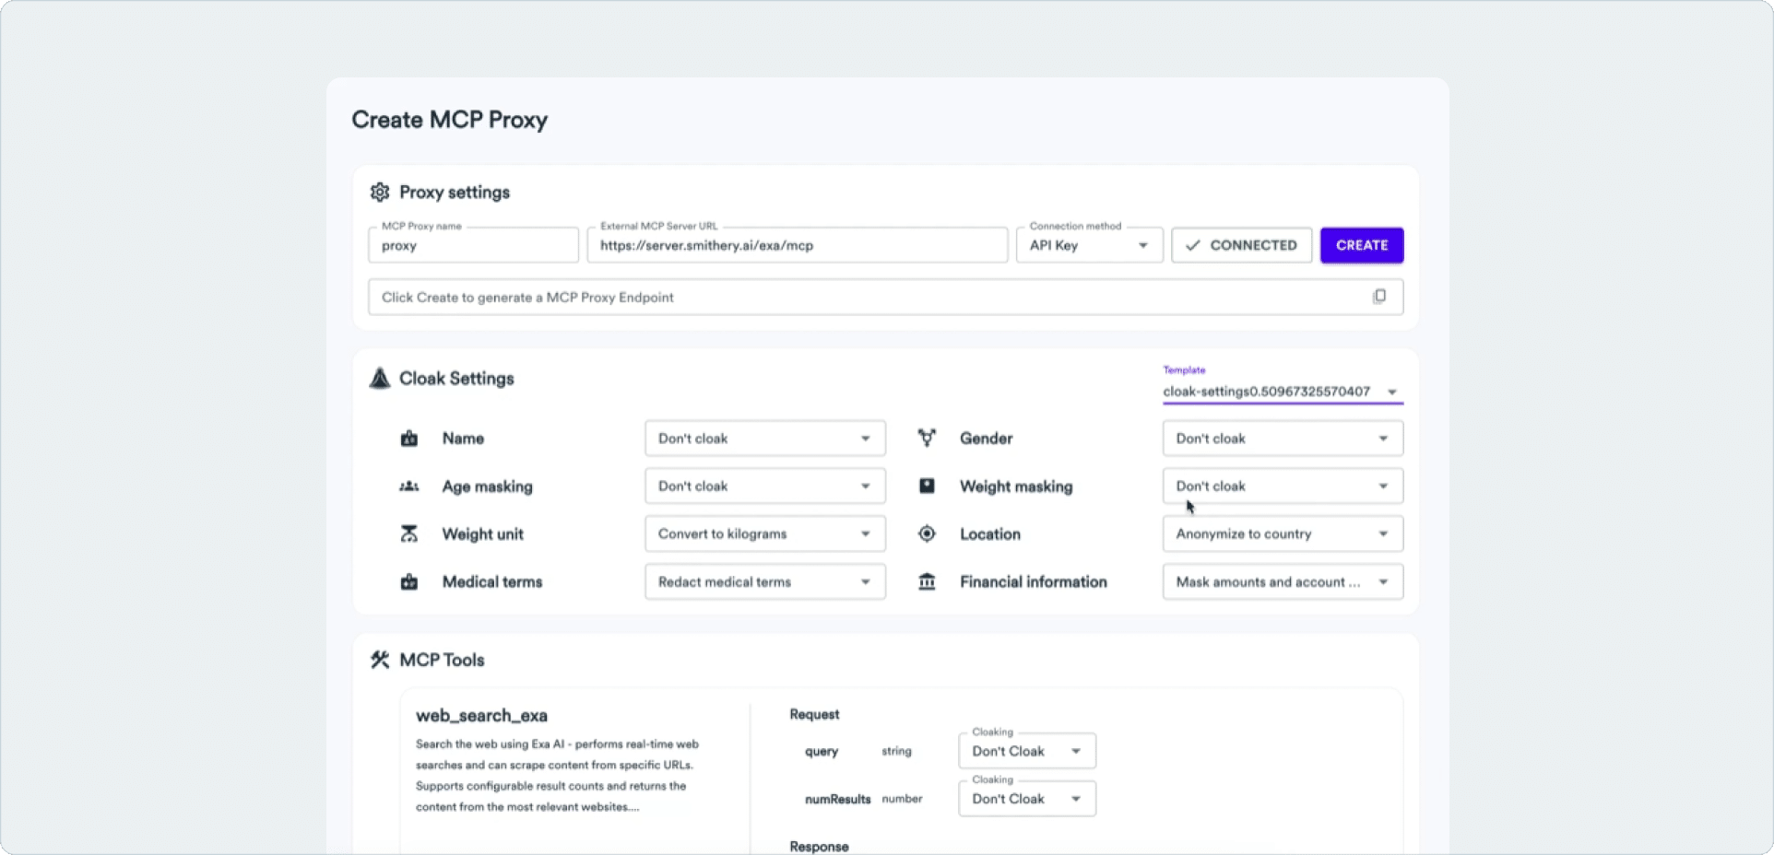
Task: Click the Cloak Settings hat icon
Action: pos(380,378)
